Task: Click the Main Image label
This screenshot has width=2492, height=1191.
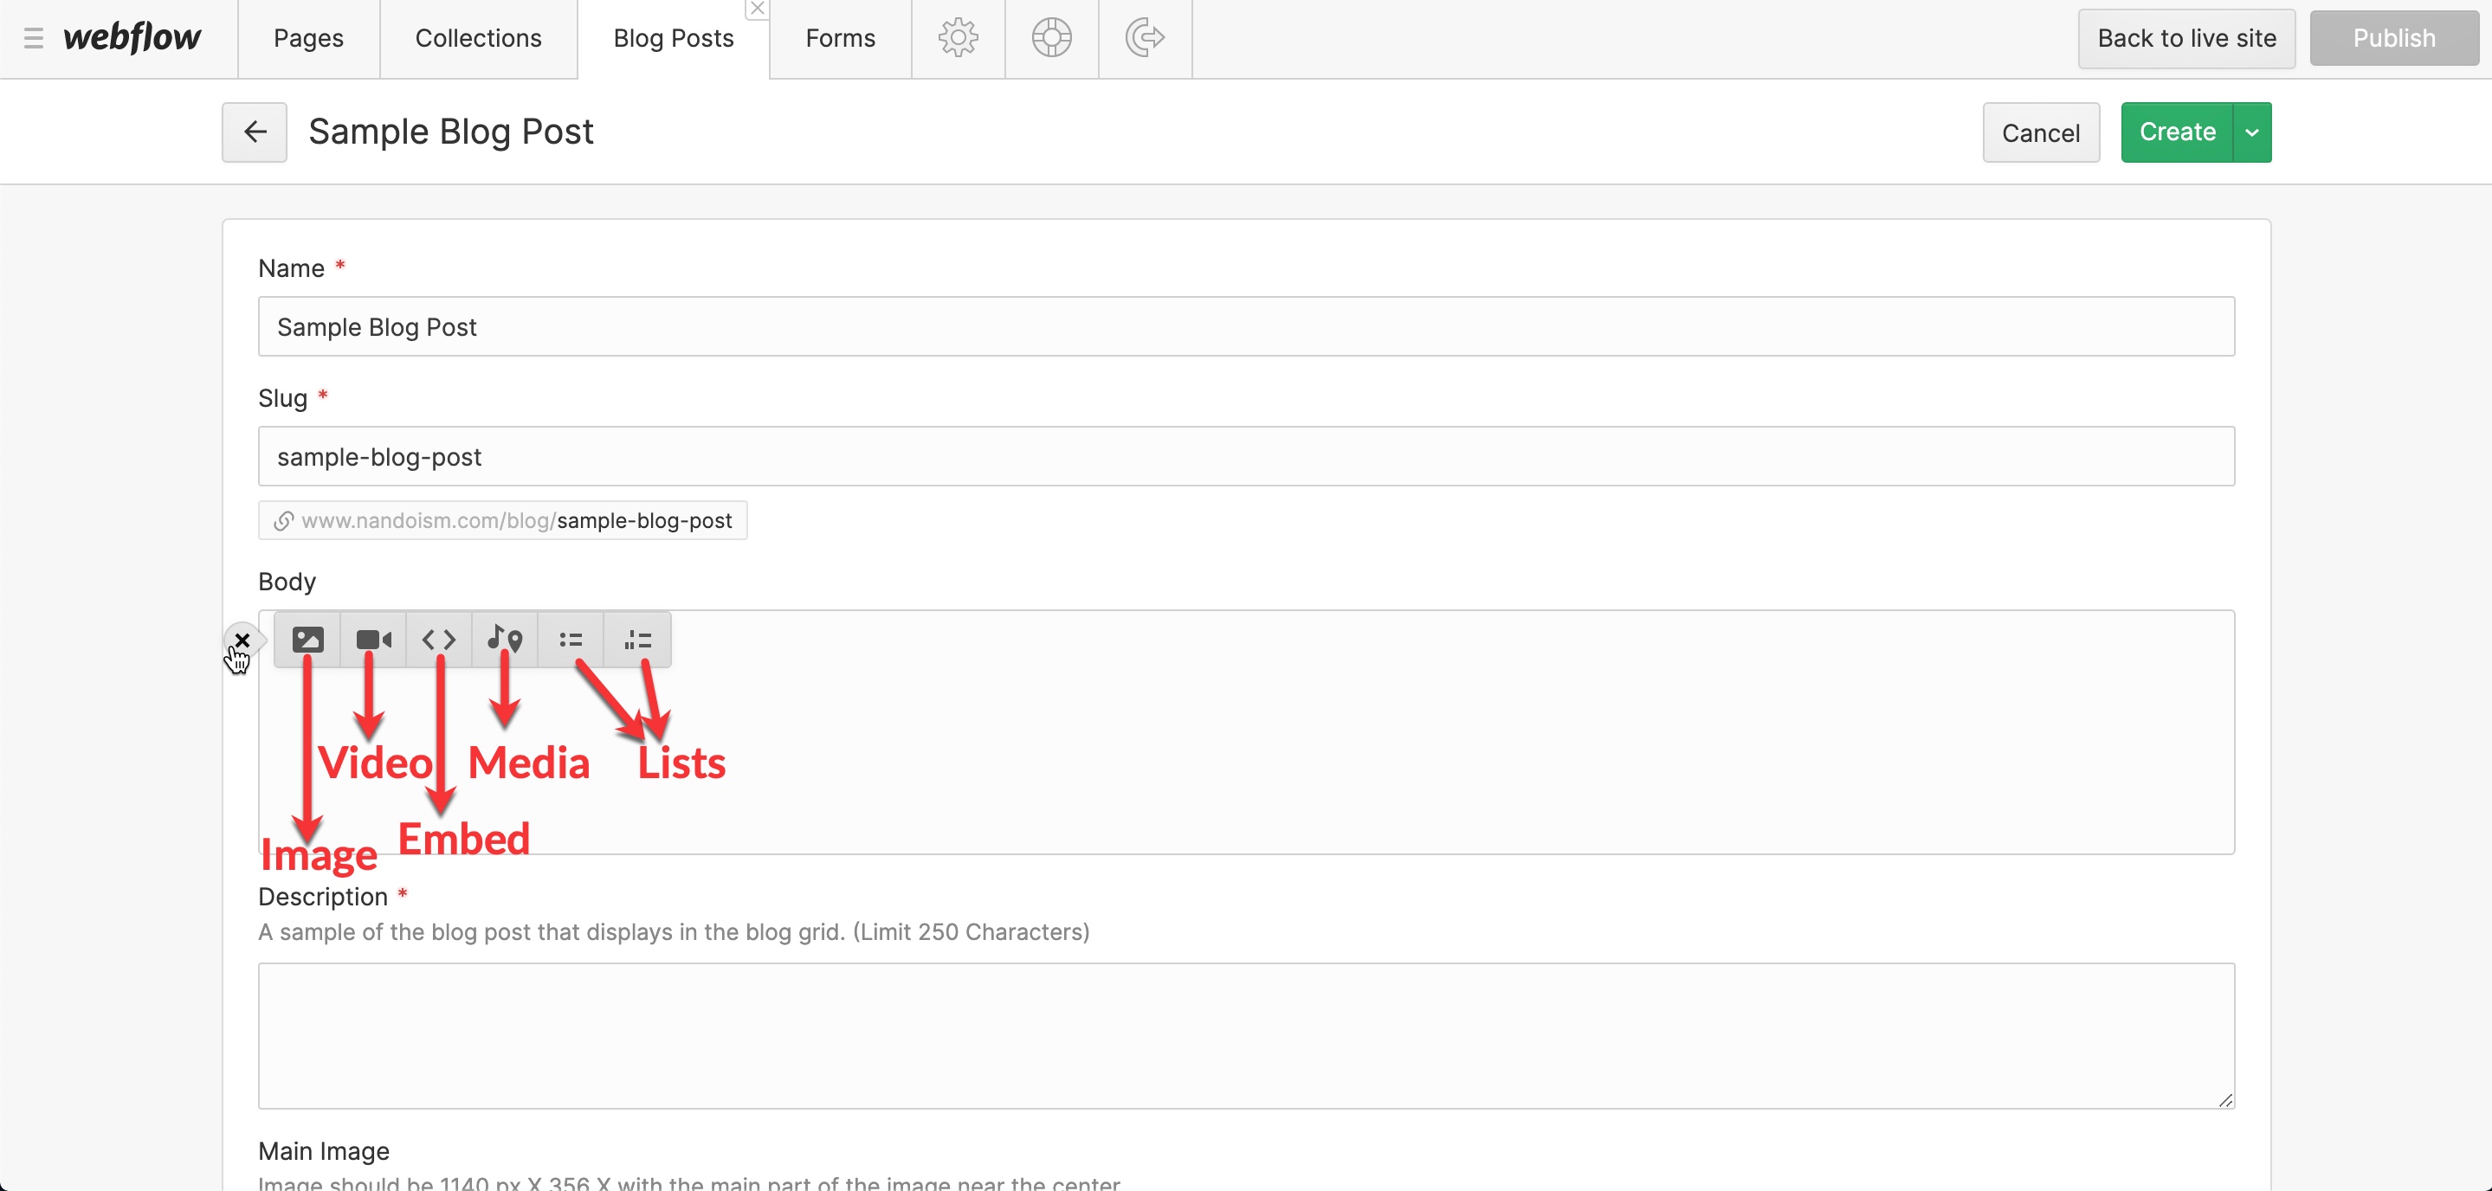Action: coord(324,1151)
